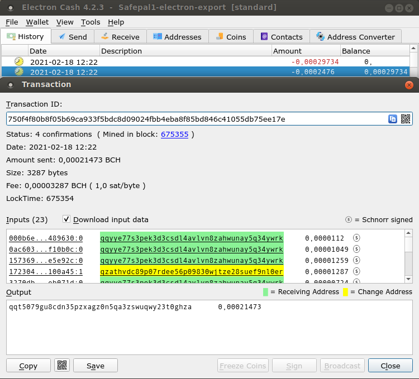Switch to the Coins tab
The height and width of the screenshot is (379, 419).
(x=231, y=37)
